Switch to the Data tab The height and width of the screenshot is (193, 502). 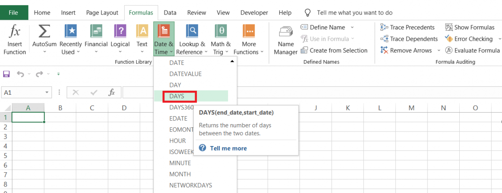(x=170, y=13)
